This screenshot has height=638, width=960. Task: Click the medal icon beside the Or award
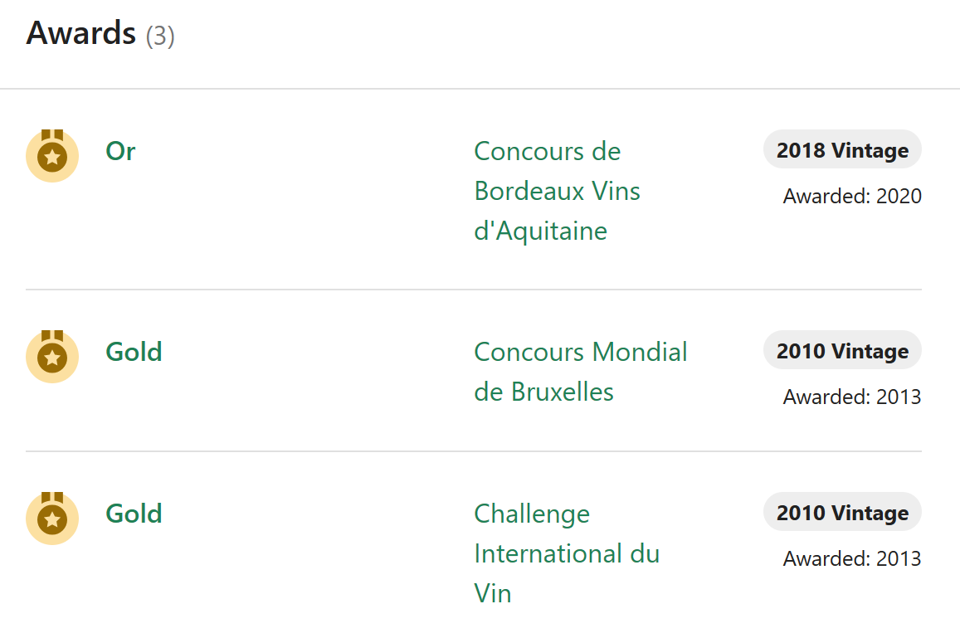[52, 155]
